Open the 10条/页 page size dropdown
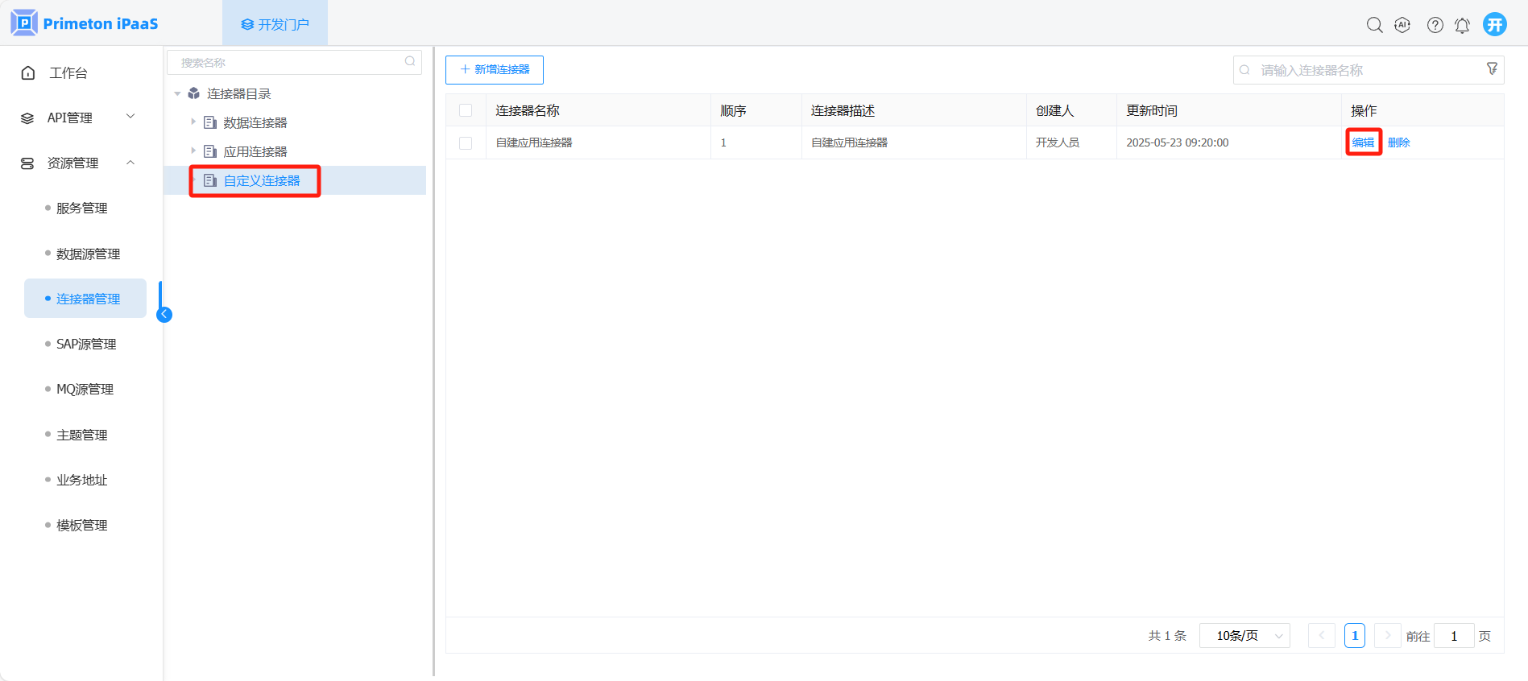The height and width of the screenshot is (681, 1528). click(x=1244, y=636)
